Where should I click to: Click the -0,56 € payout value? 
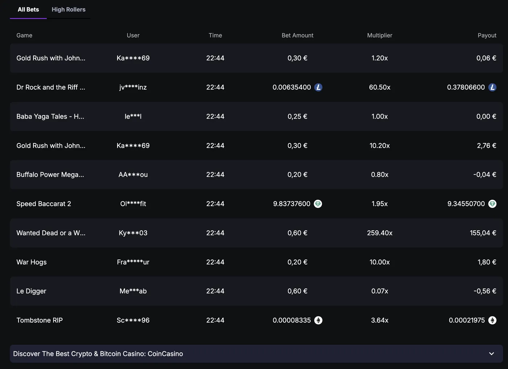(x=485, y=291)
